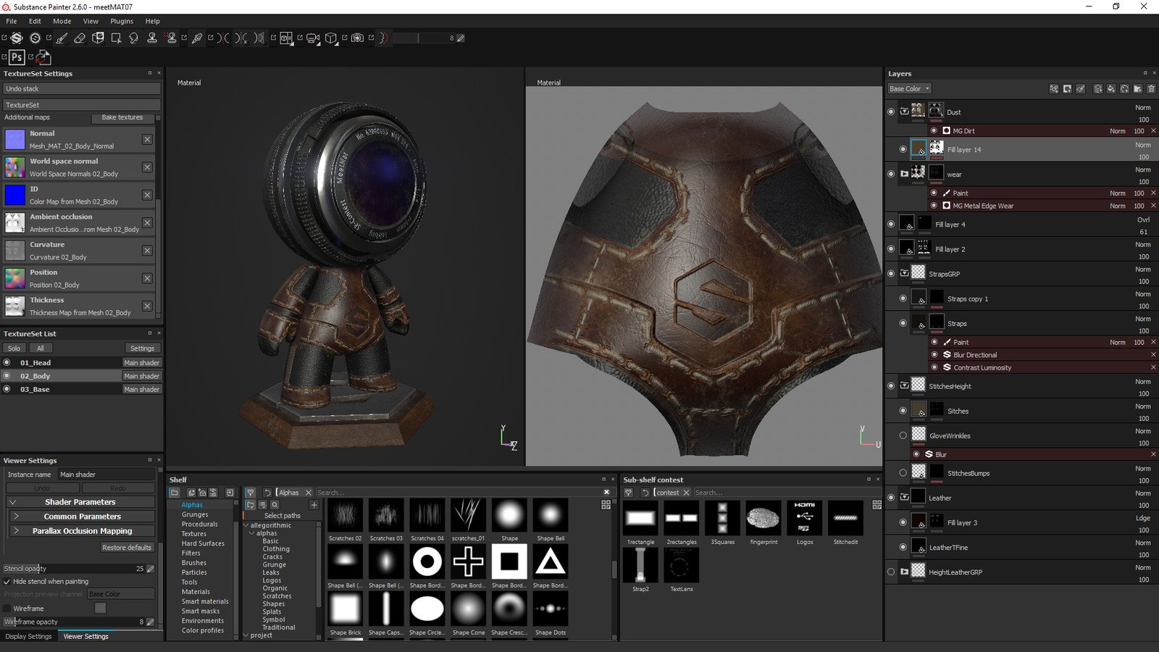Click the Bake textures button

pyautogui.click(x=122, y=117)
